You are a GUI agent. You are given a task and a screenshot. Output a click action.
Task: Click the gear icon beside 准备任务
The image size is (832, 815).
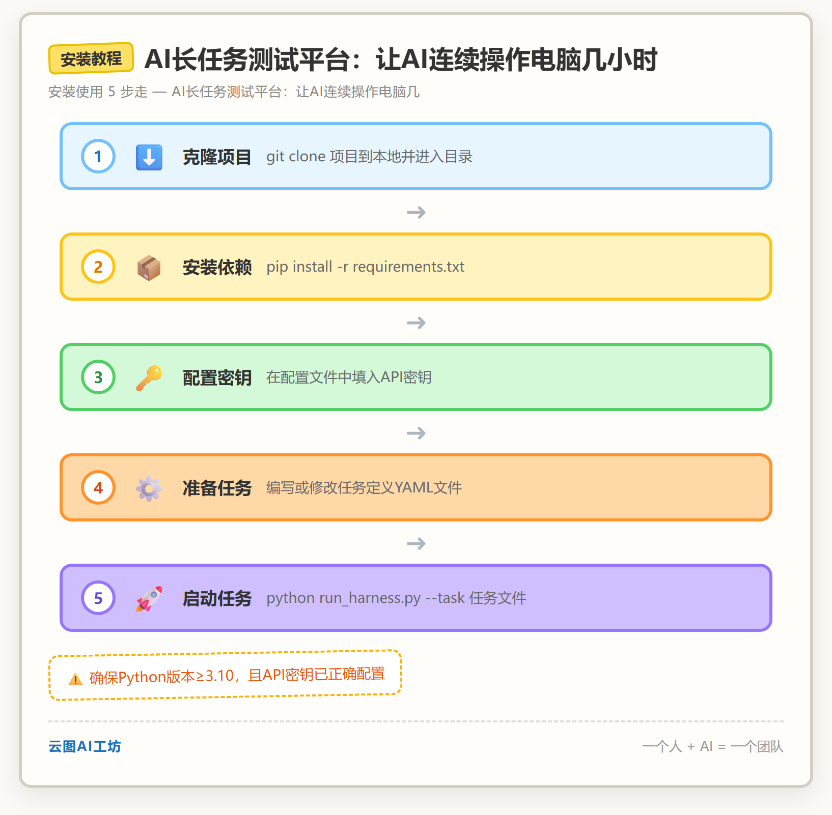pos(149,488)
